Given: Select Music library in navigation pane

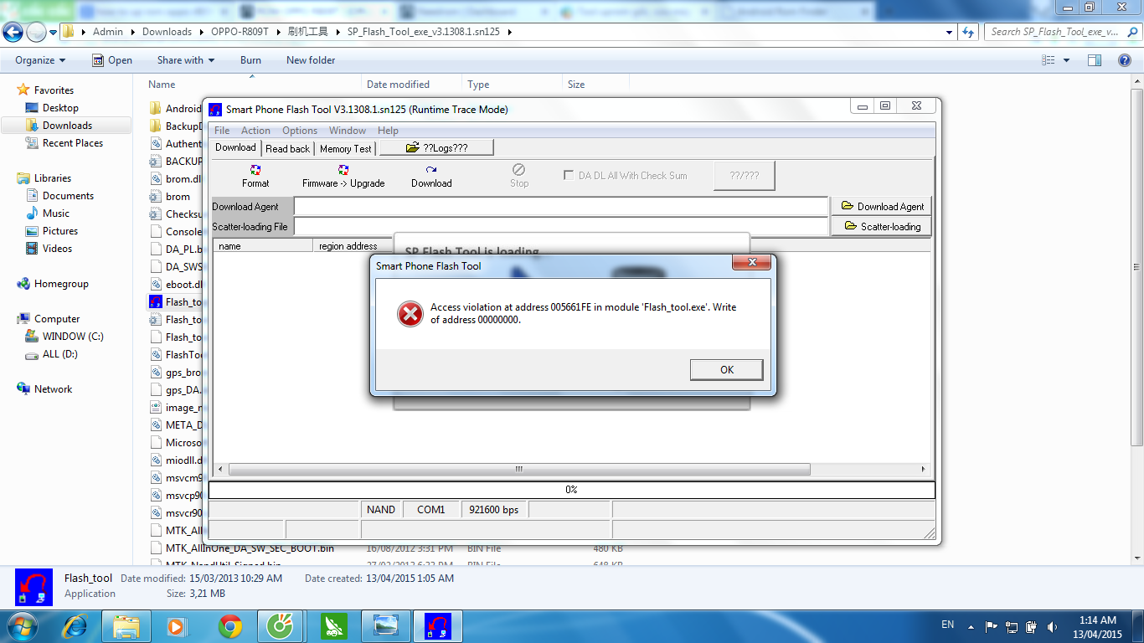Looking at the screenshot, I should point(56,213).
